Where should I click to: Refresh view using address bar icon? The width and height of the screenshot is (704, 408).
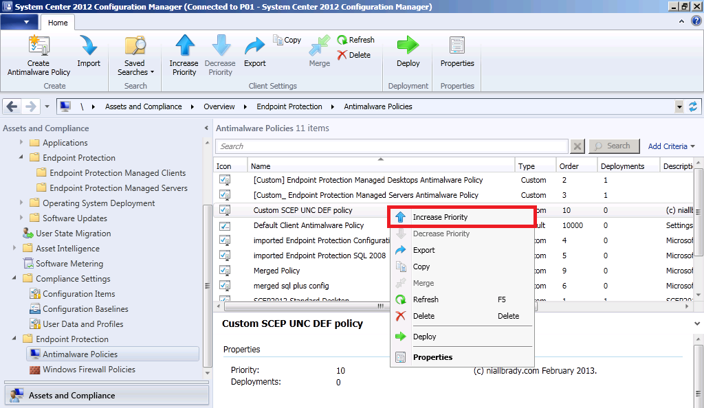tap(693, 106)
